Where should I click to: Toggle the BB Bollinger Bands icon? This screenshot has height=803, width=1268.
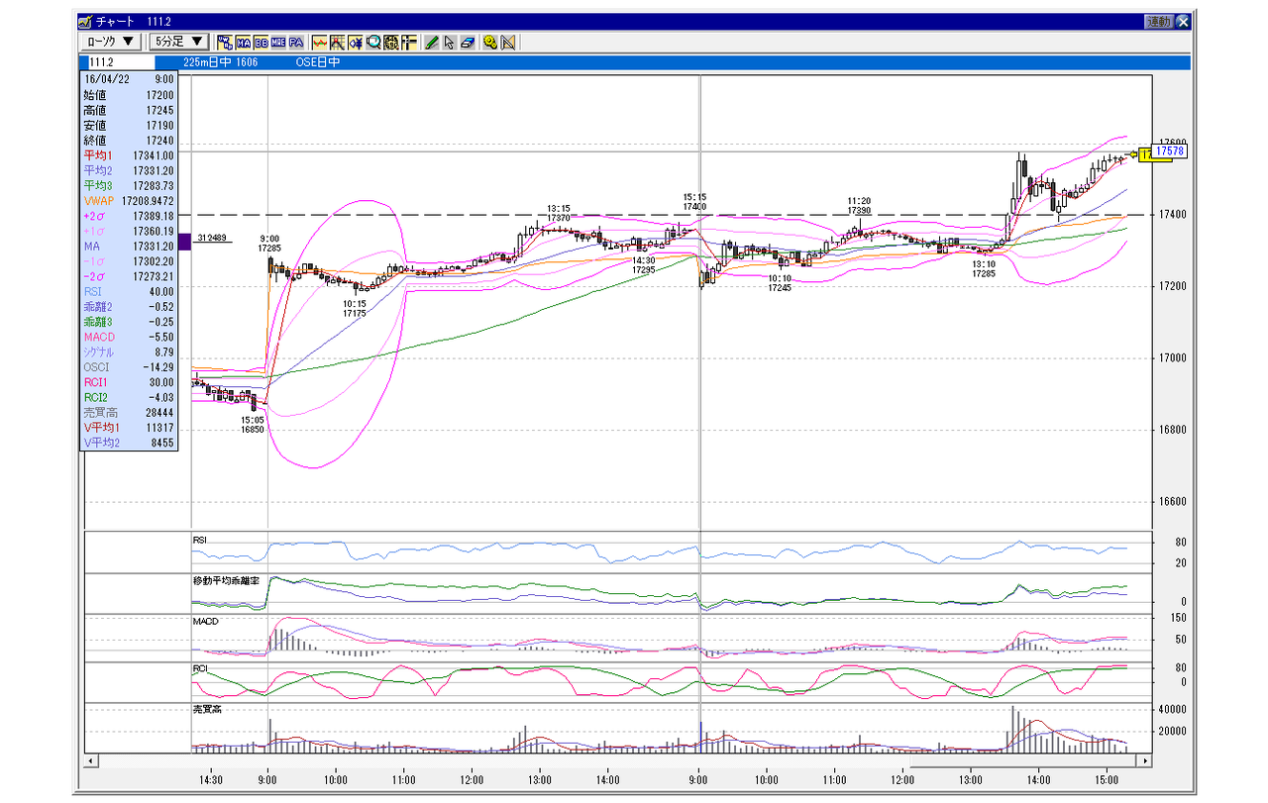262,42
